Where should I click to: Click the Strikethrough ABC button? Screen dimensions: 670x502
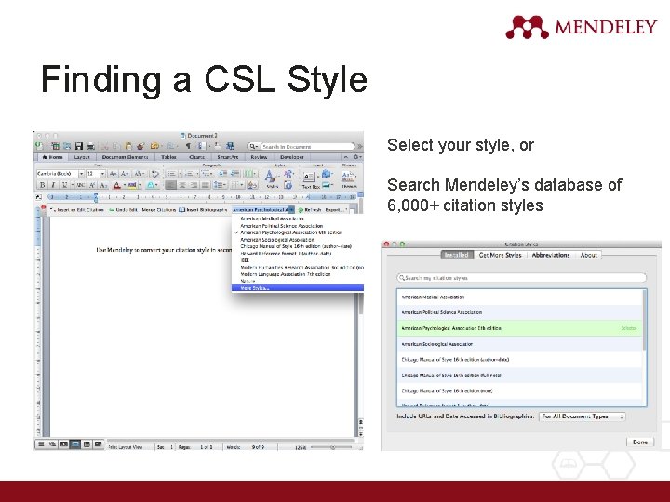click(x=80, y=185)
